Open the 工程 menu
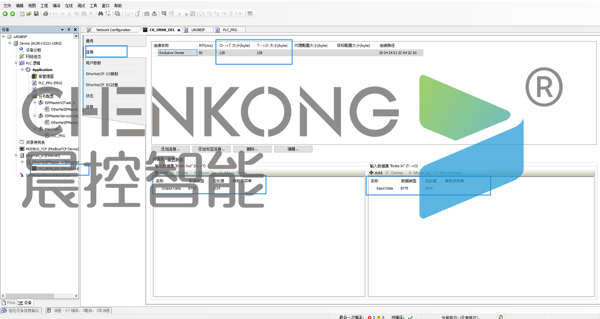 click(x=44, y=6)
